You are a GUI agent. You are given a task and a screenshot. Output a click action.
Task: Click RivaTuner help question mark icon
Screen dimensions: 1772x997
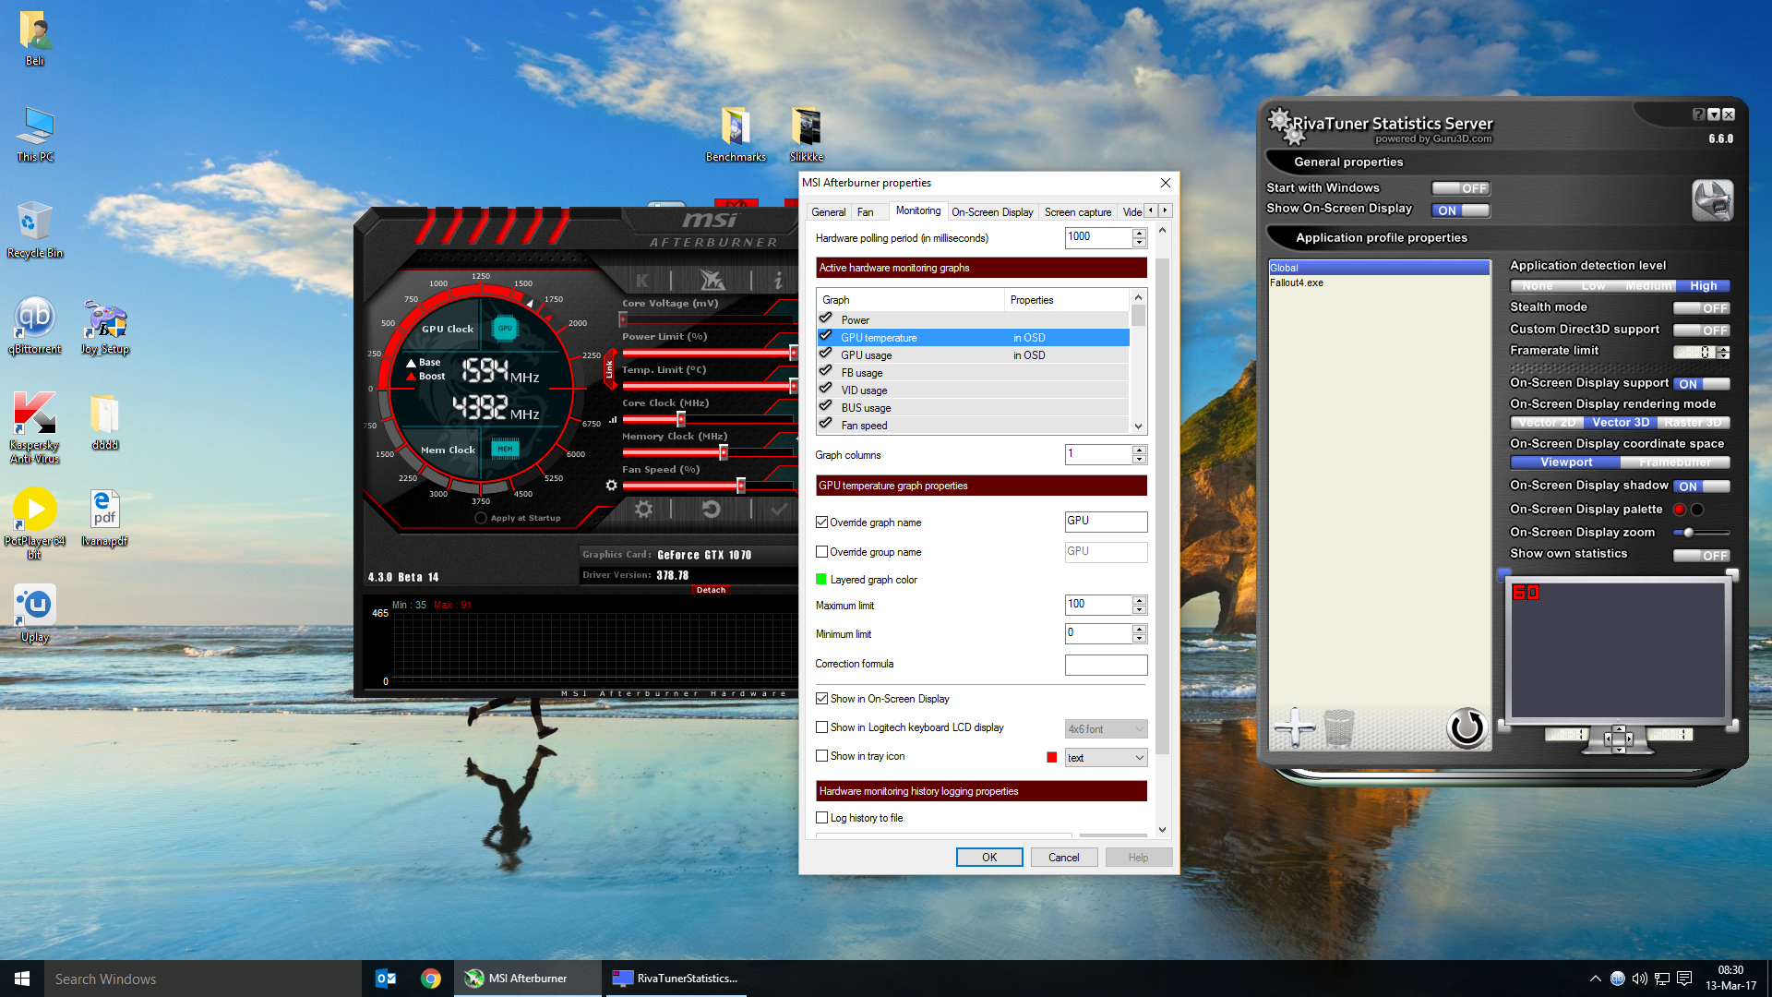[1698, 114]
